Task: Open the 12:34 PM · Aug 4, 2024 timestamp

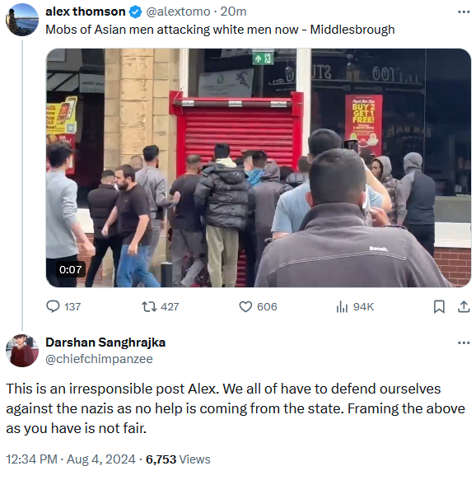Action: point(71,459)
